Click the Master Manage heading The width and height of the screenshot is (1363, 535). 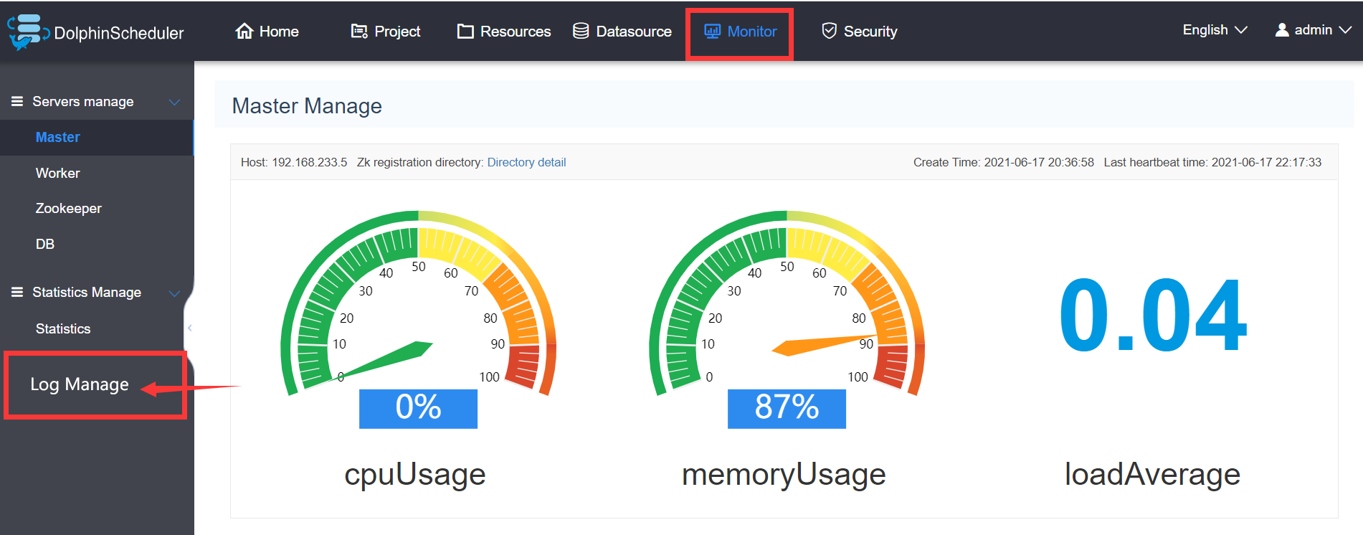(x=307, y=106)
